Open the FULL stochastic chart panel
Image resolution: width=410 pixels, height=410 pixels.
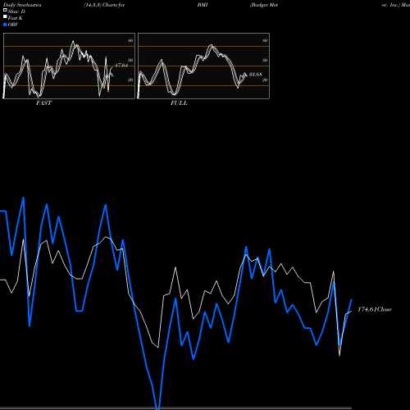[203, 66]
